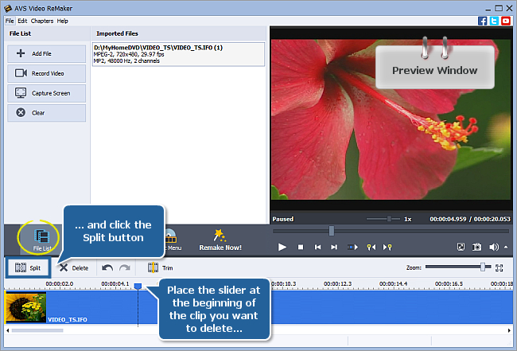Screen dimensions: 517x351
Task: Open the Facebook page icon
Action: [482, 21]
